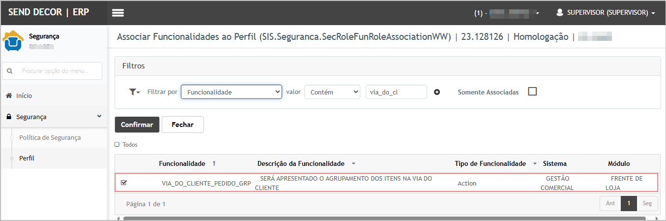Click the Fechar button
This screenshot has height=221, width=666.
click(182, 125)
